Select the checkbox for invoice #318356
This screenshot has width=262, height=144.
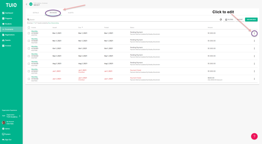[29, 79]
